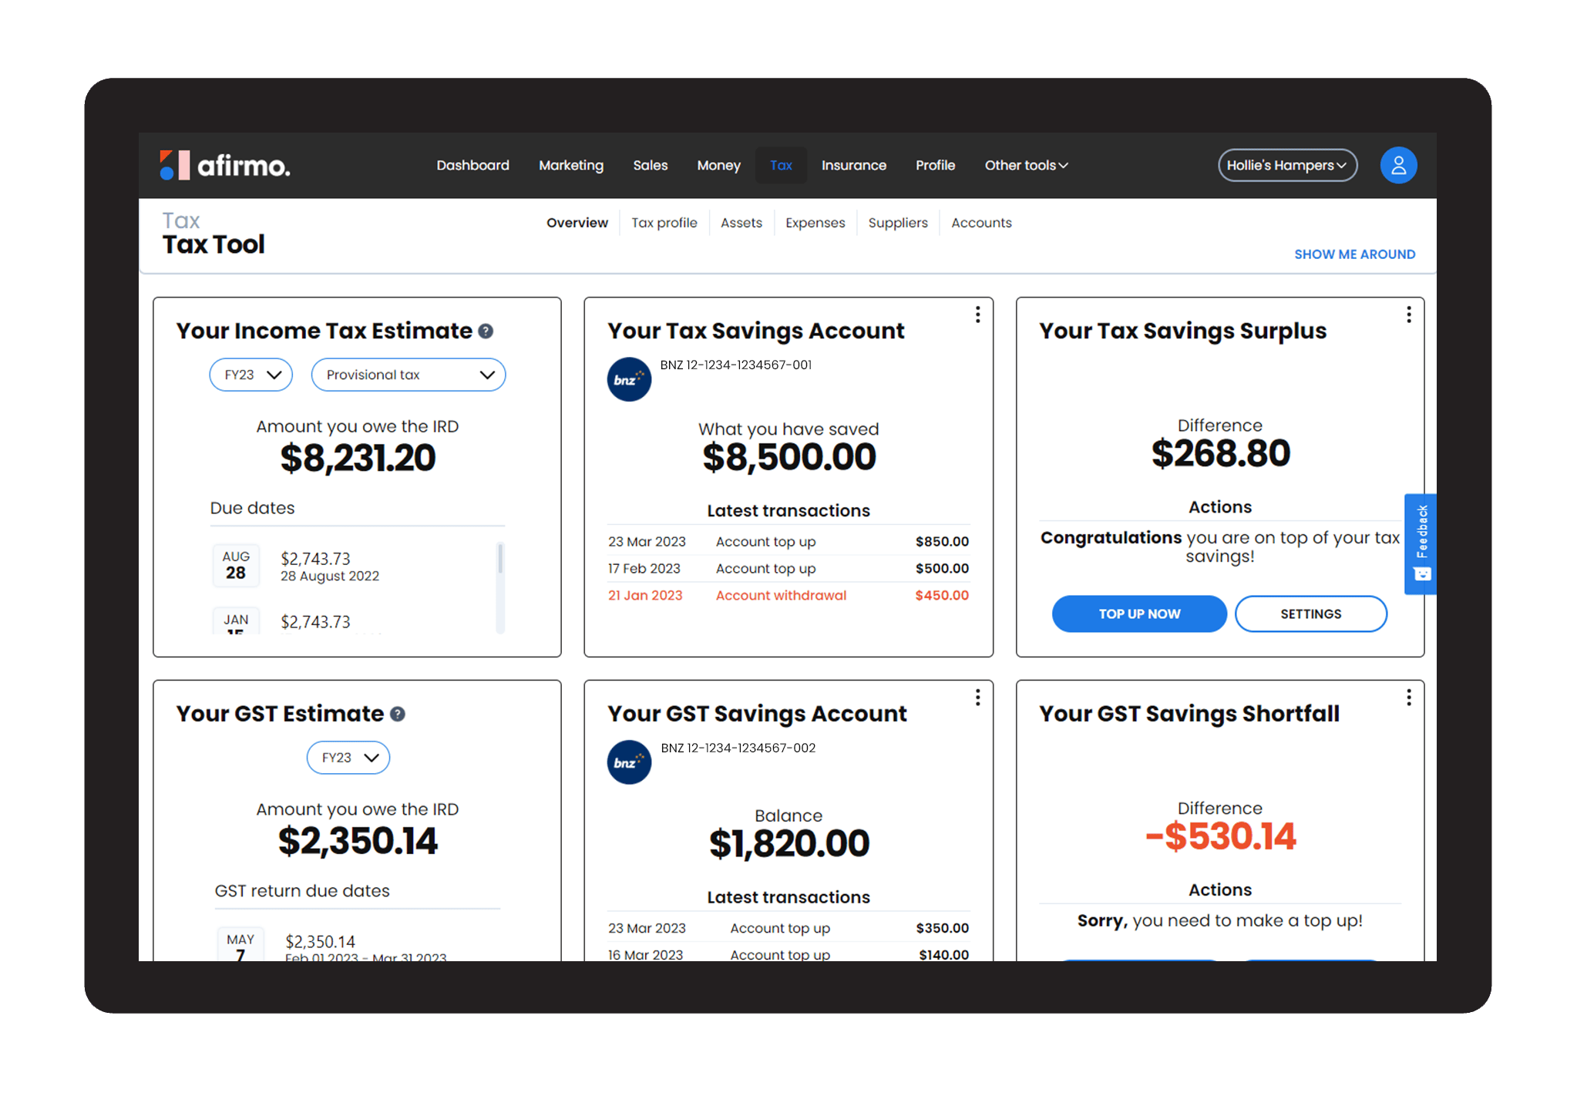Open Tax Savings Surplus three-dot menu
This screenshot has height=1093, width=1577.
tap(1408, 314)
